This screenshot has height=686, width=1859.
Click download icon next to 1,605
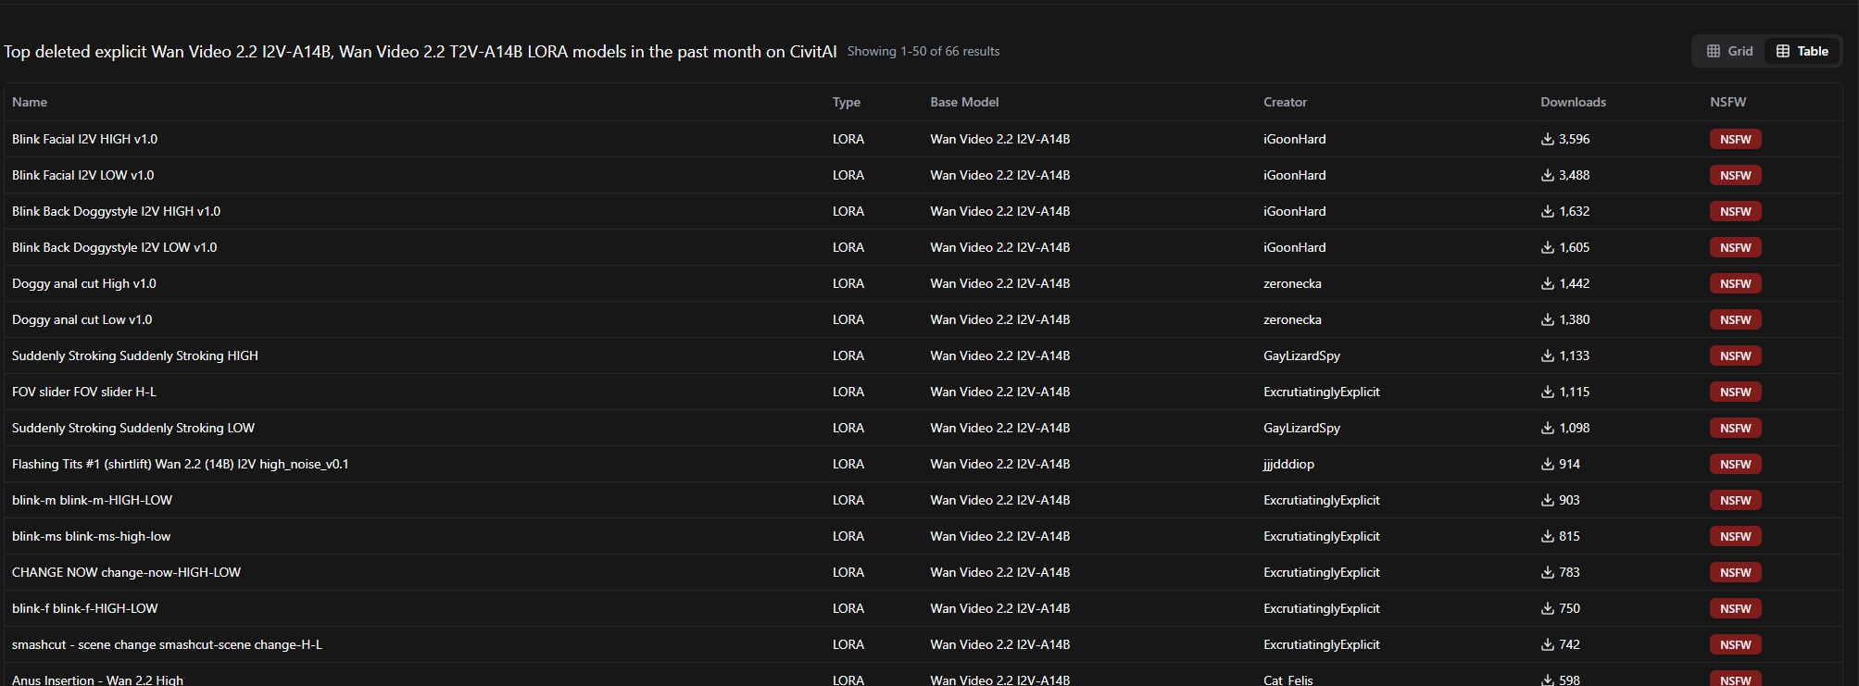(1547, 247)
